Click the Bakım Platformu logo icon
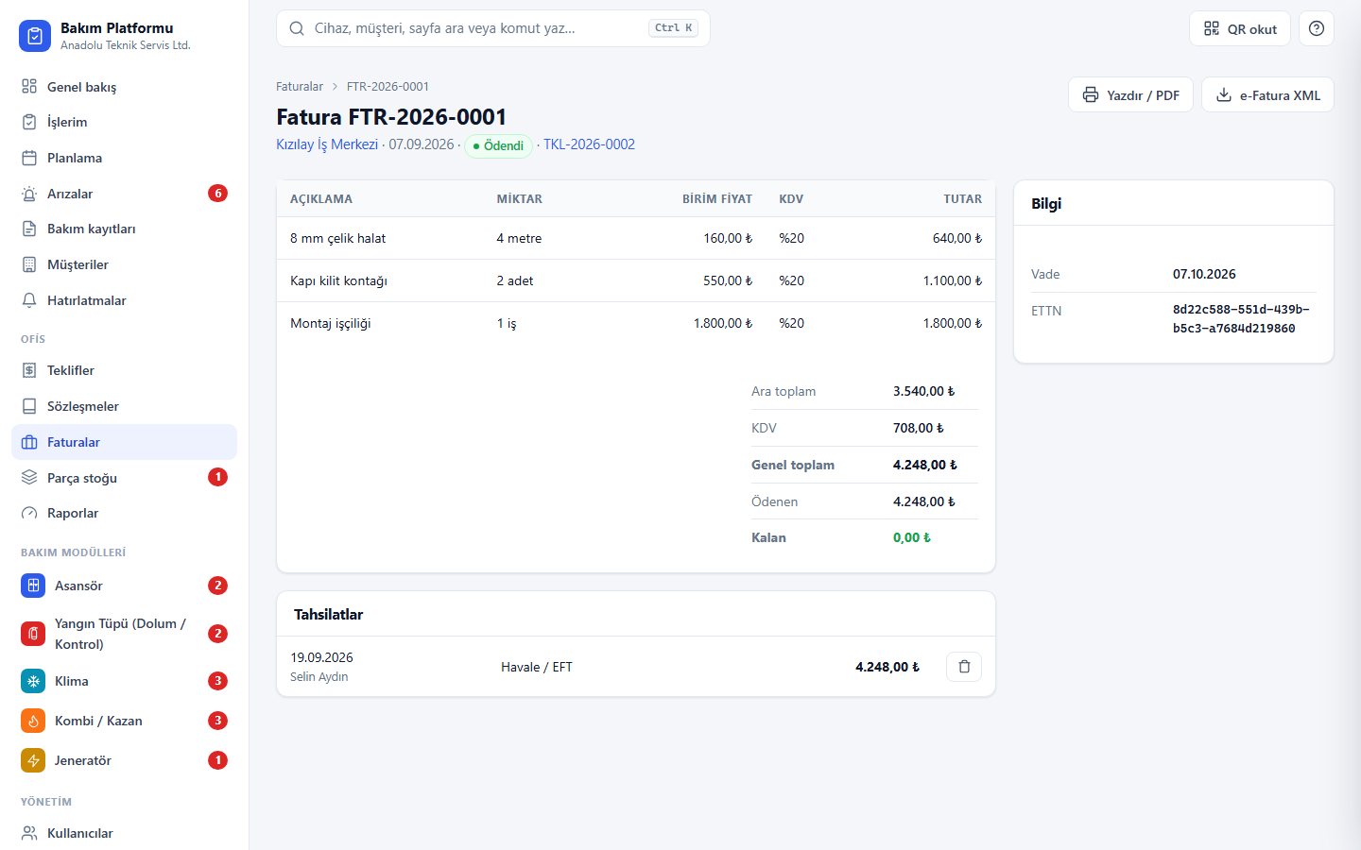The height and width of the screenshot is (850, 1361). [35, 36]
